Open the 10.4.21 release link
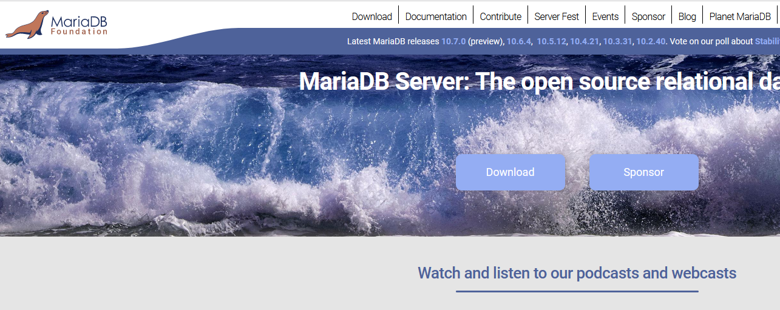Viewport: 780px width, 310px height. click(585, 41)
